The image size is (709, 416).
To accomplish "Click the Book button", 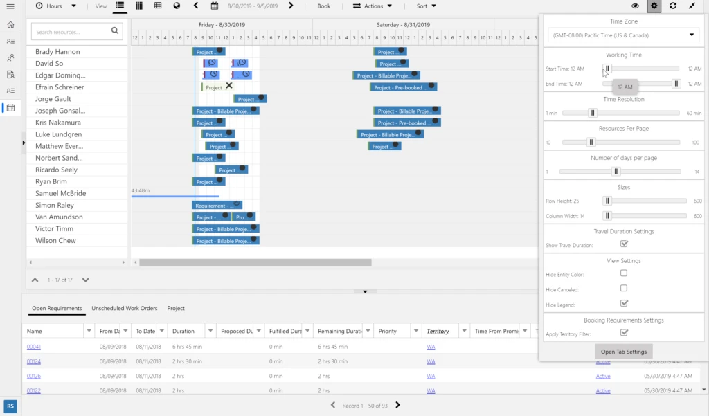I will click(x=323, y=6).
